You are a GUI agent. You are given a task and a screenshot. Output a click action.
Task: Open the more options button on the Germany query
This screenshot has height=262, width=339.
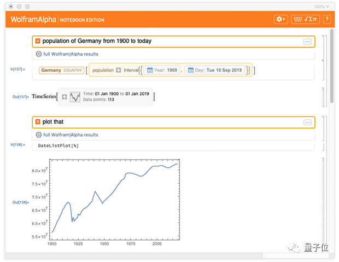(x=307, y=42)
